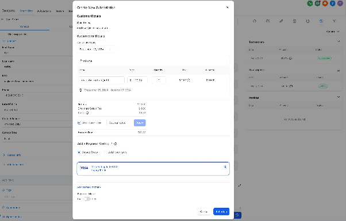This screenshot has width=346, height=221.
Task: Select the saved Visa card radio button
Action: [225, 167]
